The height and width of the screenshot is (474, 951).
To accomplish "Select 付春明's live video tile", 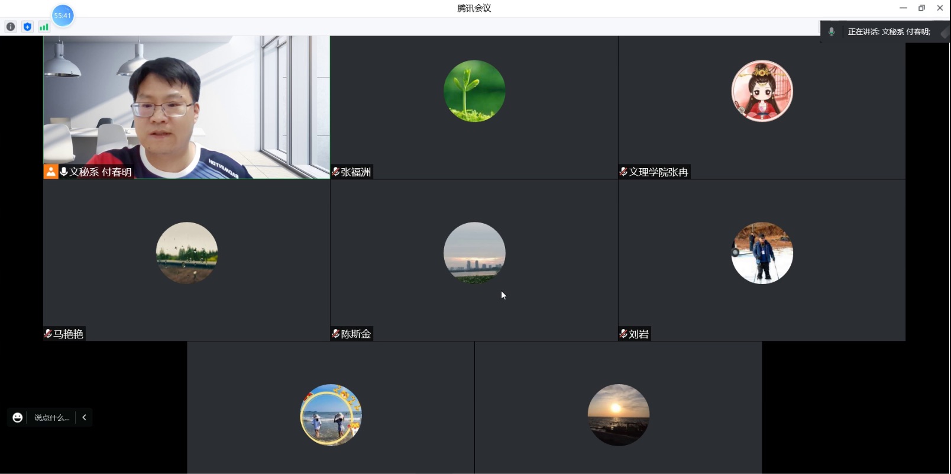I will 186,101.
